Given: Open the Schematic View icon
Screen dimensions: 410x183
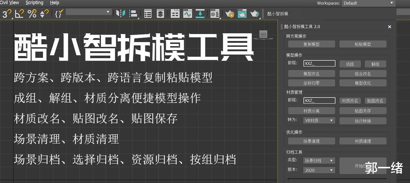Looking at the screenshot, I should tap(200, 14).
